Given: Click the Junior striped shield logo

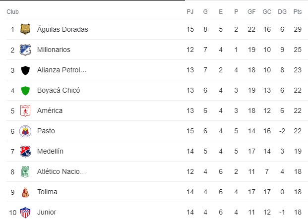Looking at the screenshot, I should pos(25,213).
